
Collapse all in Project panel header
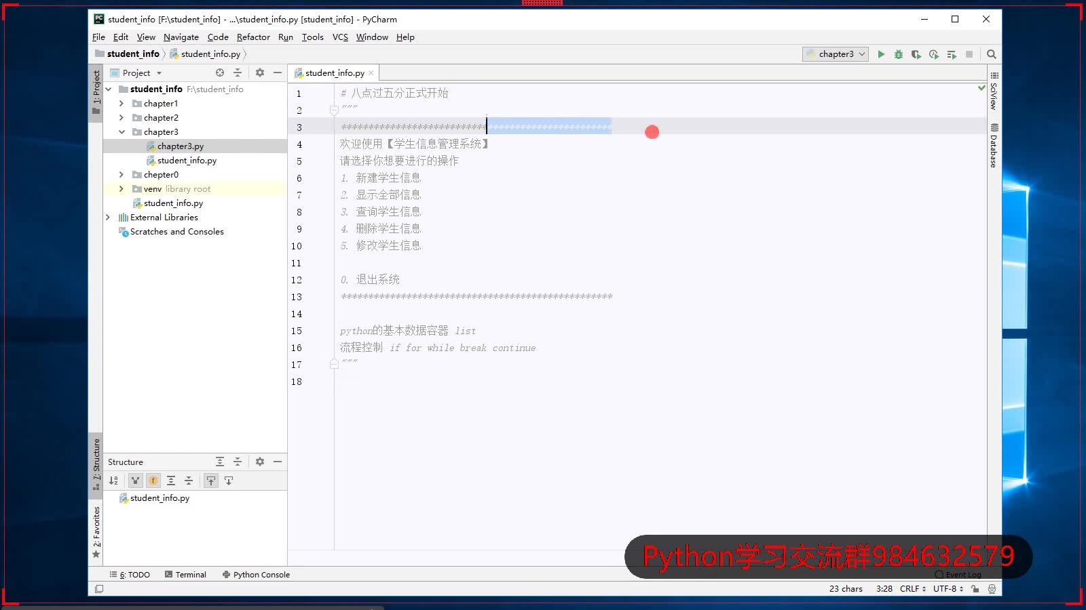pos(238,73)
